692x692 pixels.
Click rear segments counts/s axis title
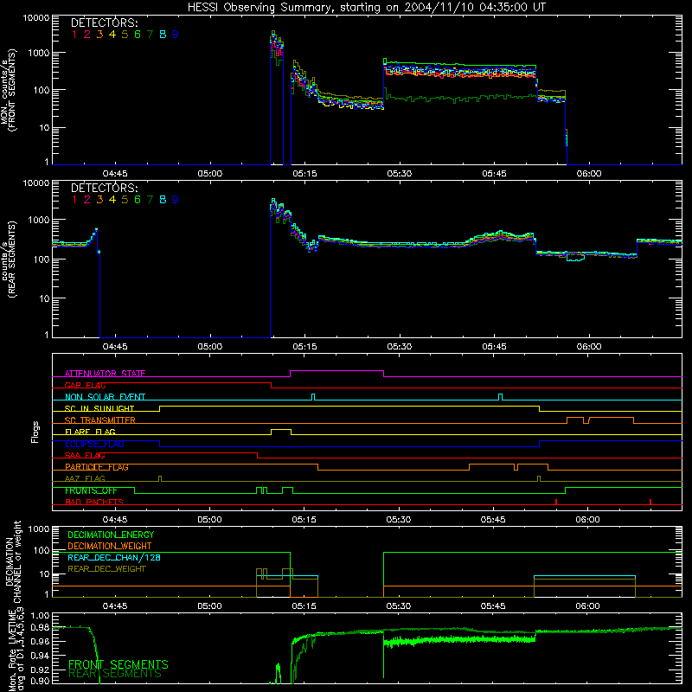coord(8,259)
